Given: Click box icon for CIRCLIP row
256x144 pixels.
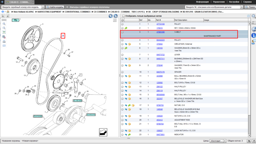Looking at the screenshot, I should (129, 44).
